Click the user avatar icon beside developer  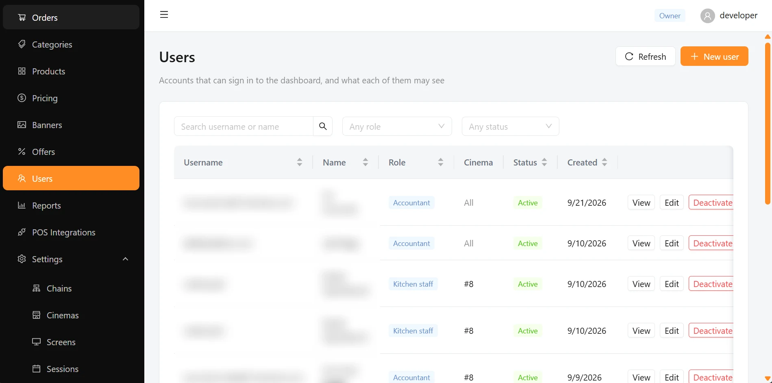tap(707, 16)
